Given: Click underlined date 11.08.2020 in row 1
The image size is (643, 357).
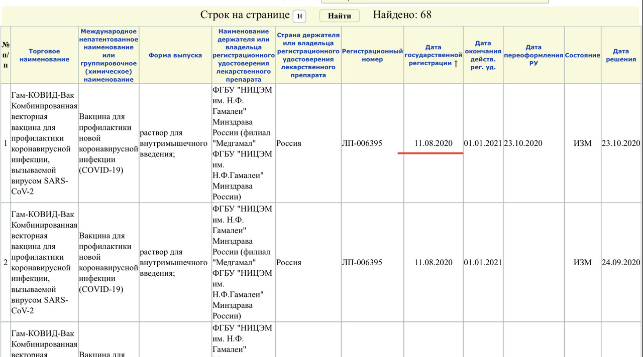Looking at the screenshot, I should pyautogui.click(x=433, y=143).
